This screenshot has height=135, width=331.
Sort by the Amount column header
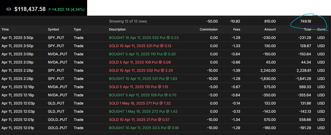click(270, 29)
